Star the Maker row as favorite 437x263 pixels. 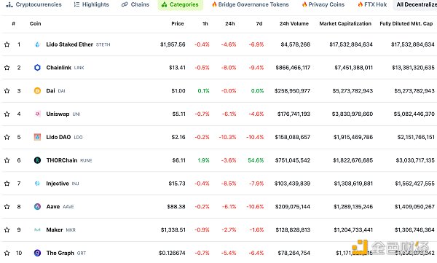coord(7,229)
